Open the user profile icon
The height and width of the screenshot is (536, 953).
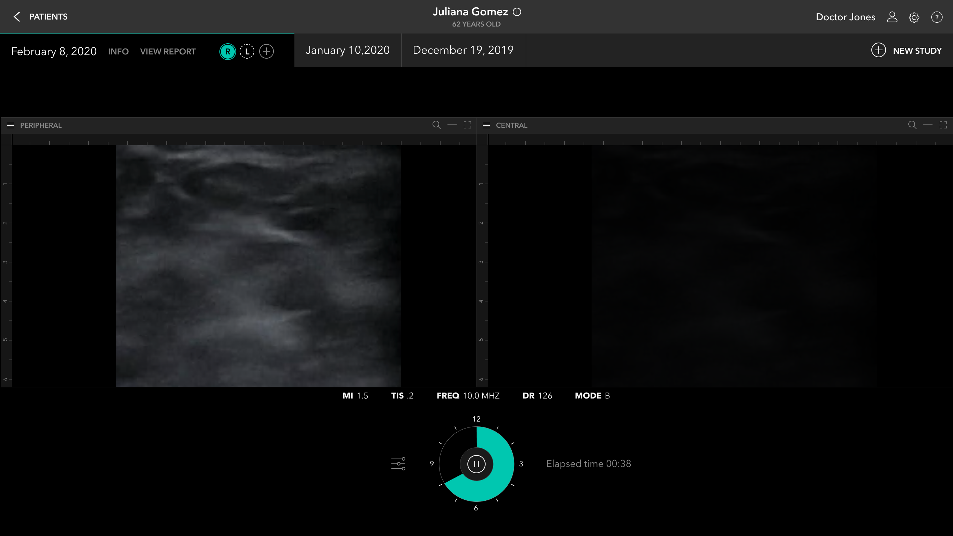pos(892,17)
